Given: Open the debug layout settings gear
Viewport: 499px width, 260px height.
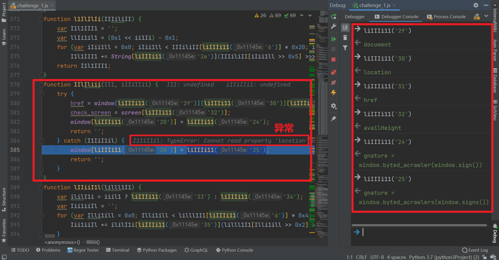Looking at the screenshot, I should point(334,106).
